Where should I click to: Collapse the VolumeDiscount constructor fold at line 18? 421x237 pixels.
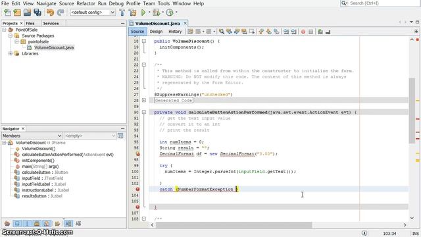coord(144,41)
